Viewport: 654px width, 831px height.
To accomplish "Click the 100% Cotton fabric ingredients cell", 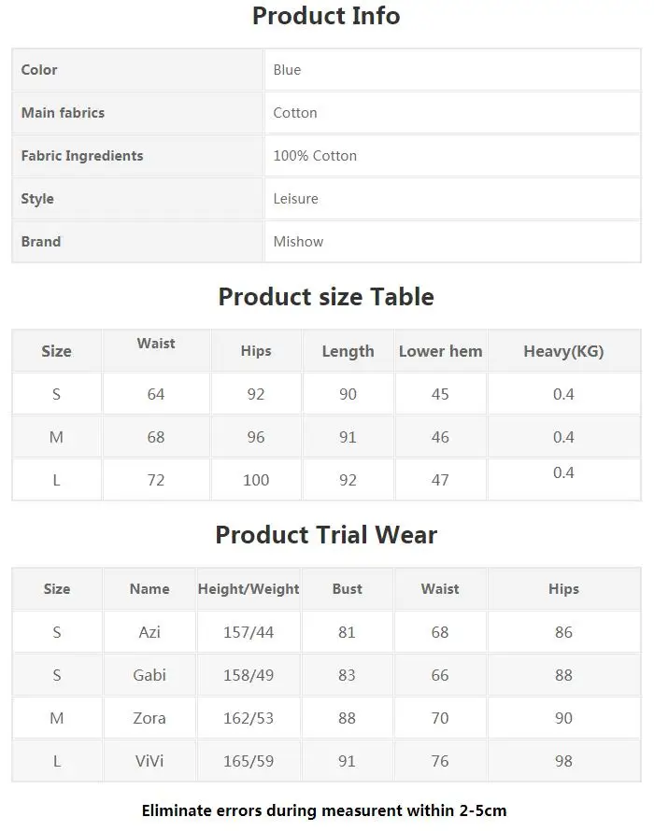I will point(452,155).
